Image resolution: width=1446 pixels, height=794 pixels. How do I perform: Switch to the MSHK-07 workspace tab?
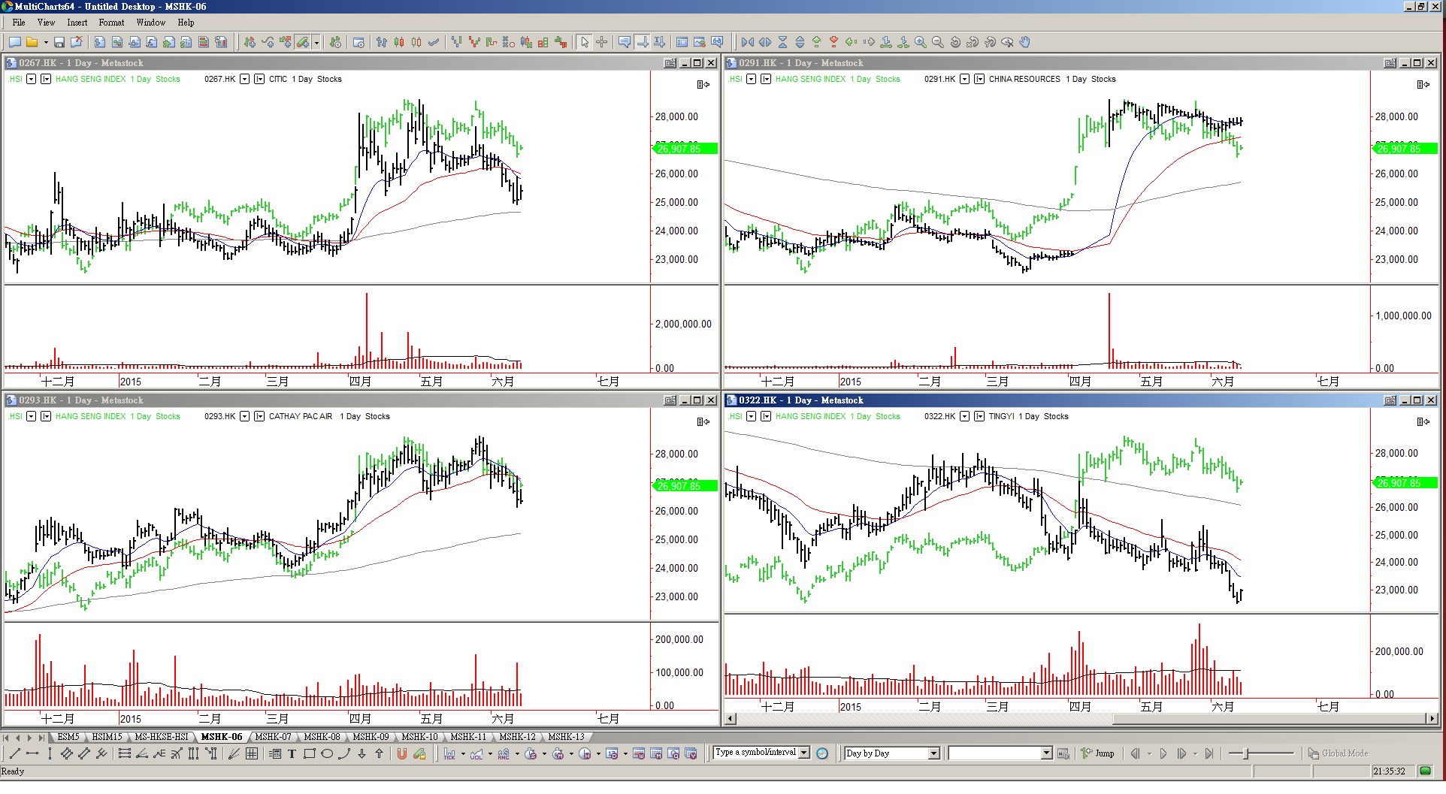[x=273, y=737]
